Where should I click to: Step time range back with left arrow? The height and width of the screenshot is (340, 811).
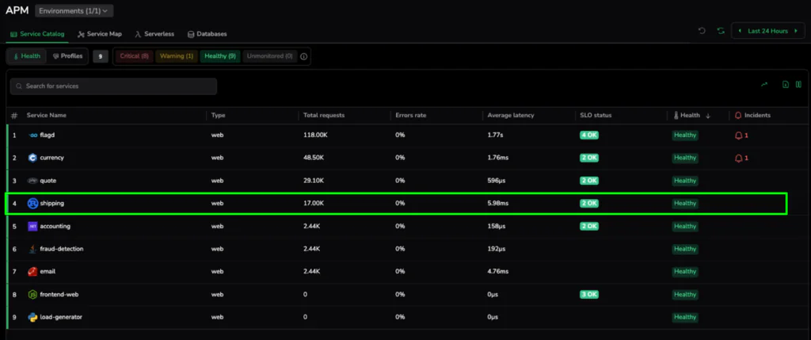coord(740,31)
